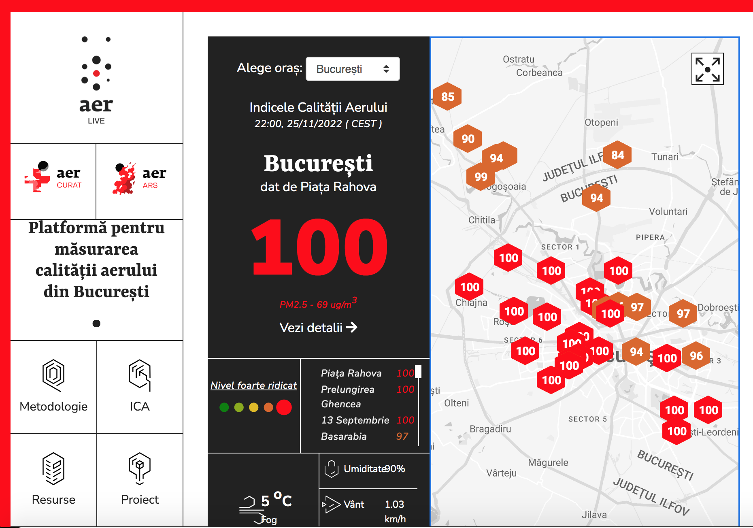This screenshot has height=528, width=753.
Task: Click the station list scrollbar thumb
Action: [419, 372]
